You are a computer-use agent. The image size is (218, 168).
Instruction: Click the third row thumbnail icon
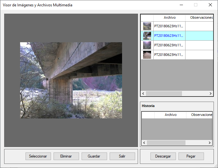pyautogui.click(x=147, y=45)
